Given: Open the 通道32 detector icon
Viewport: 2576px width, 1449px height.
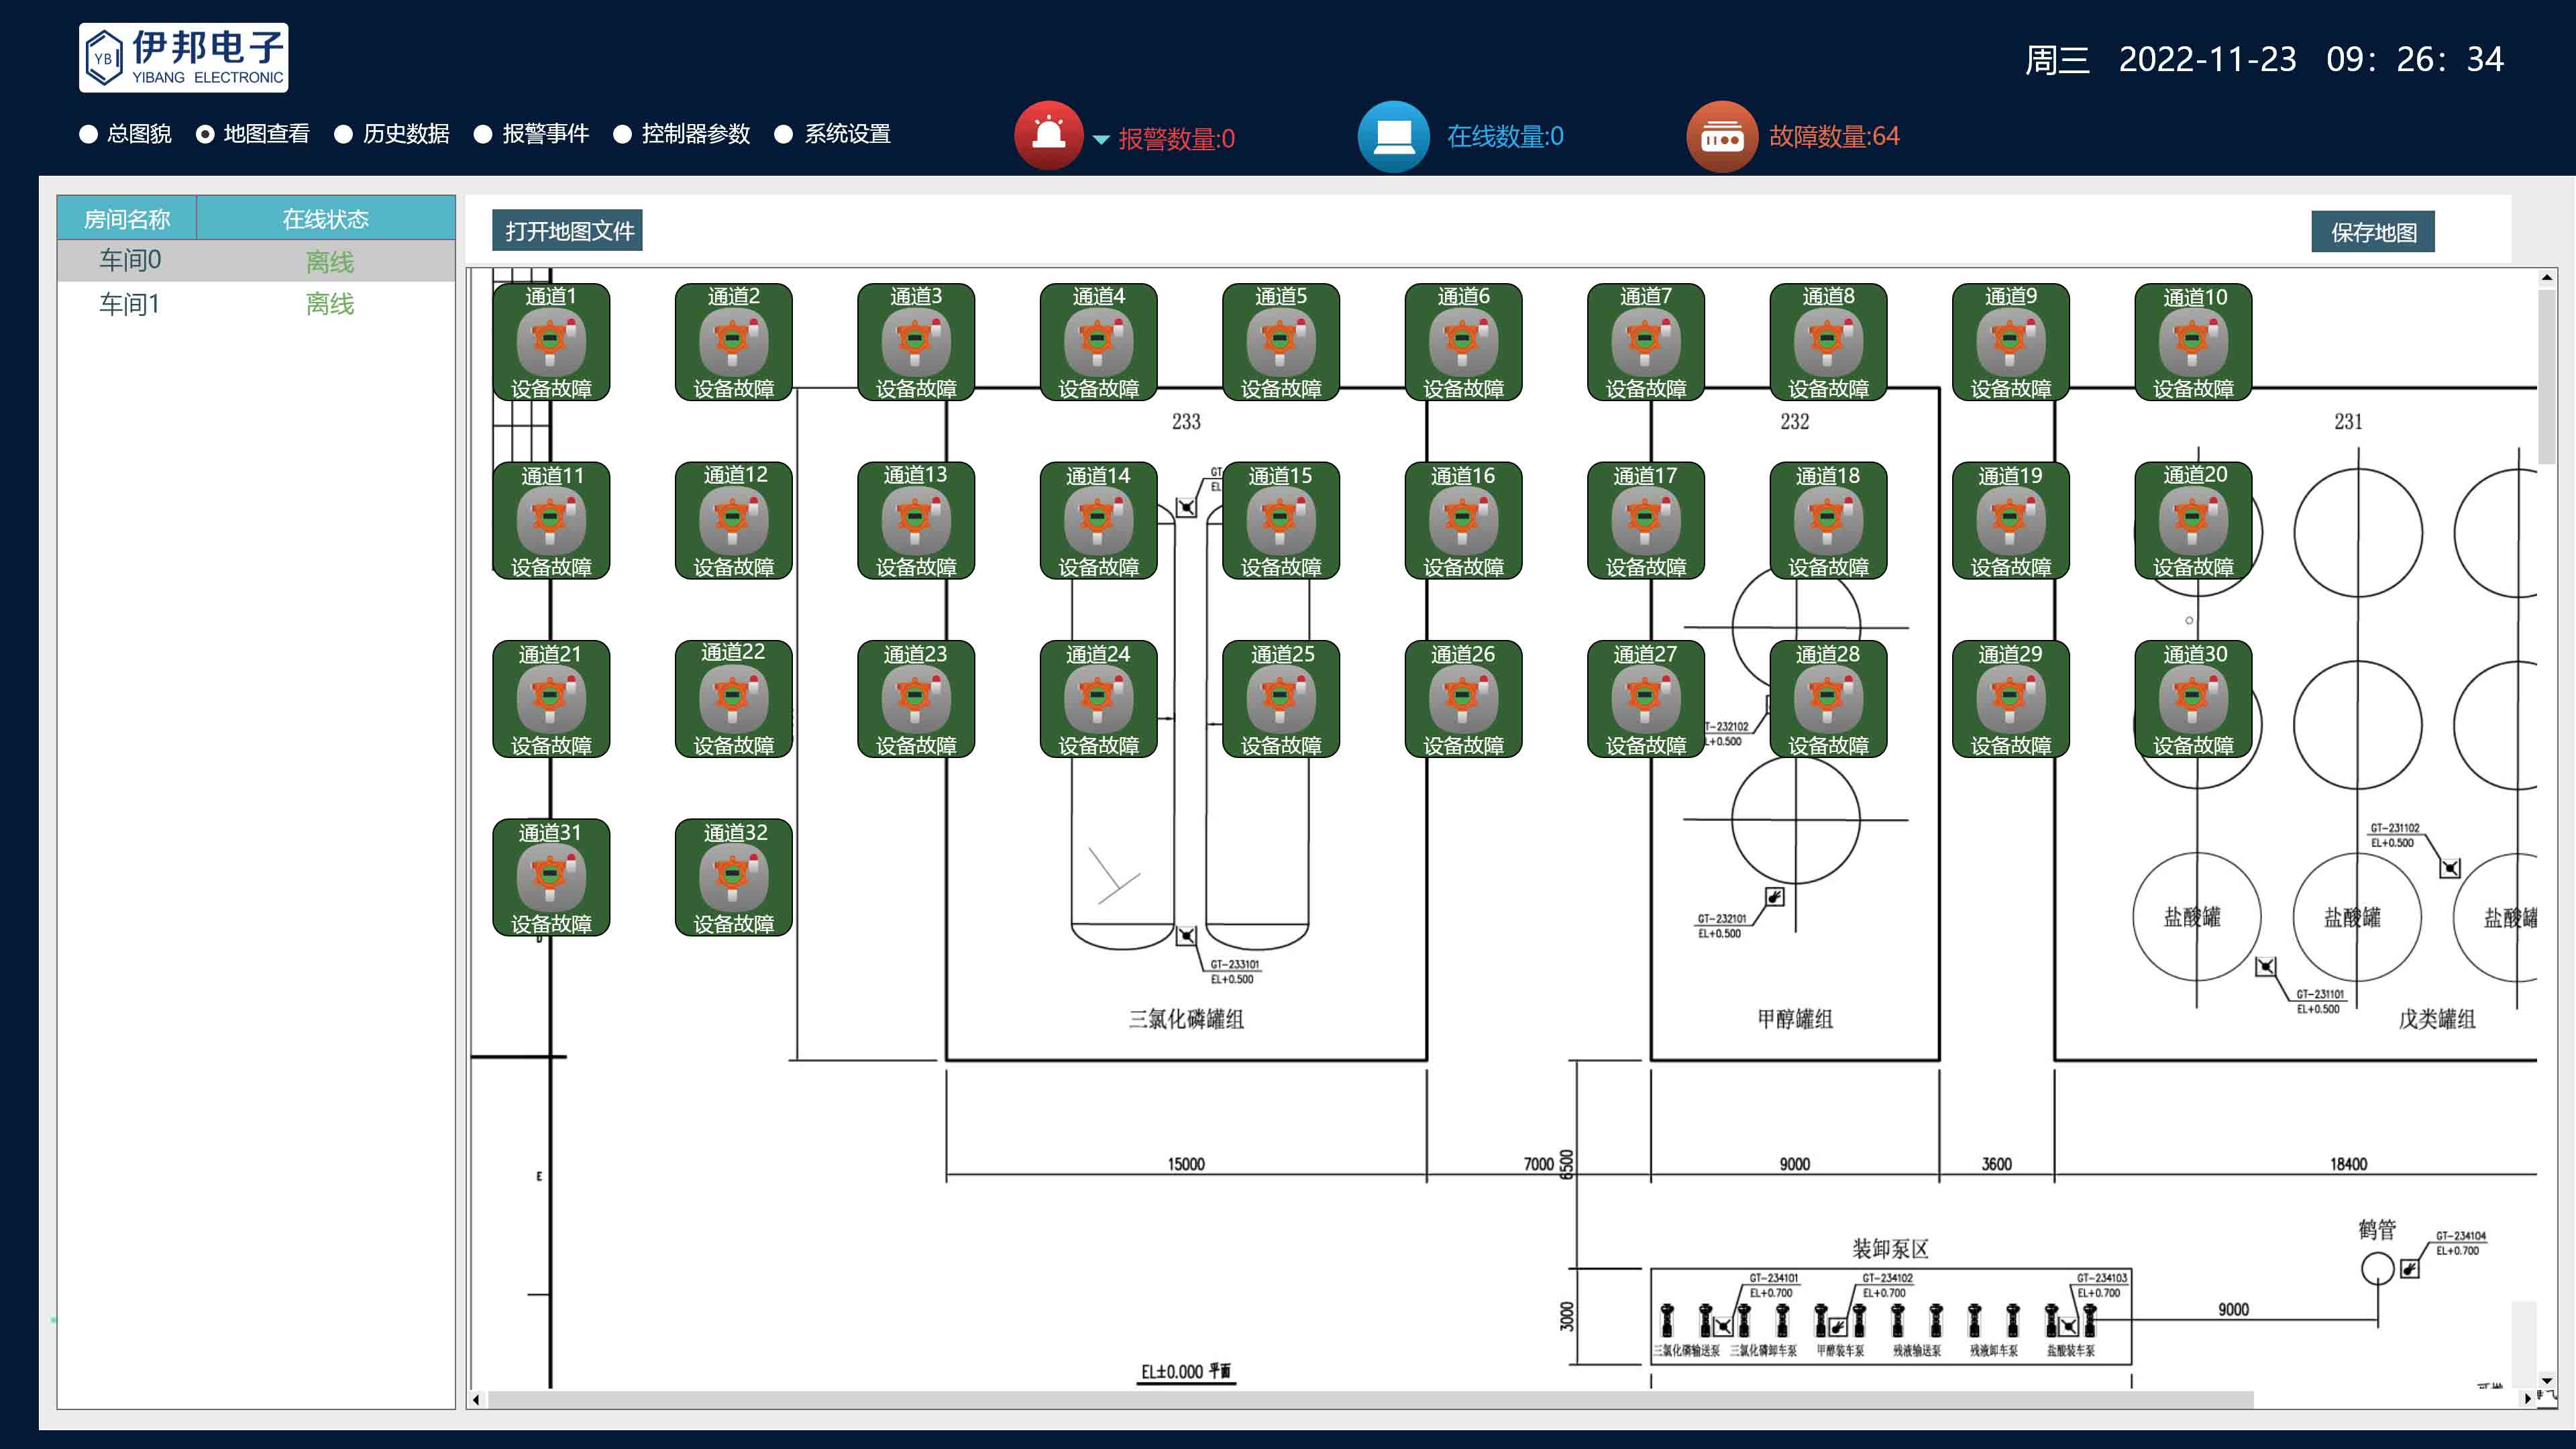Looking at the screenshot, I should tap(733, 877).
